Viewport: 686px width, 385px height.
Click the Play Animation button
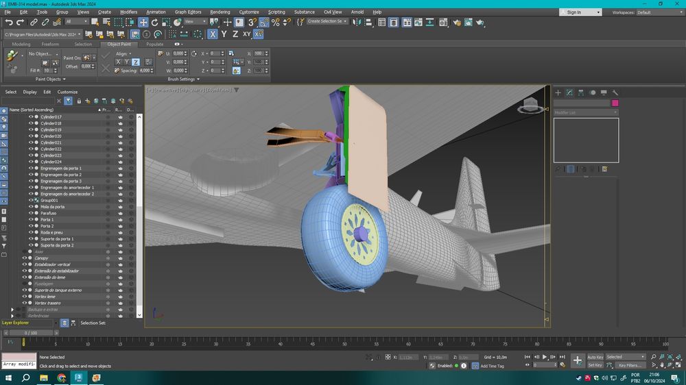point(545,357)
